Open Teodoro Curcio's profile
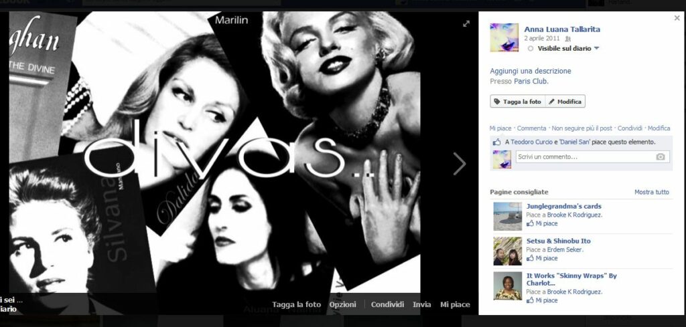The image size is (686, 327). [531, 142]
